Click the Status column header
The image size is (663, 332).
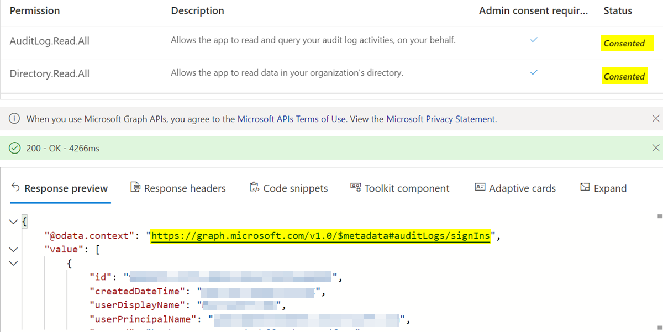click(x=618, y=10)
